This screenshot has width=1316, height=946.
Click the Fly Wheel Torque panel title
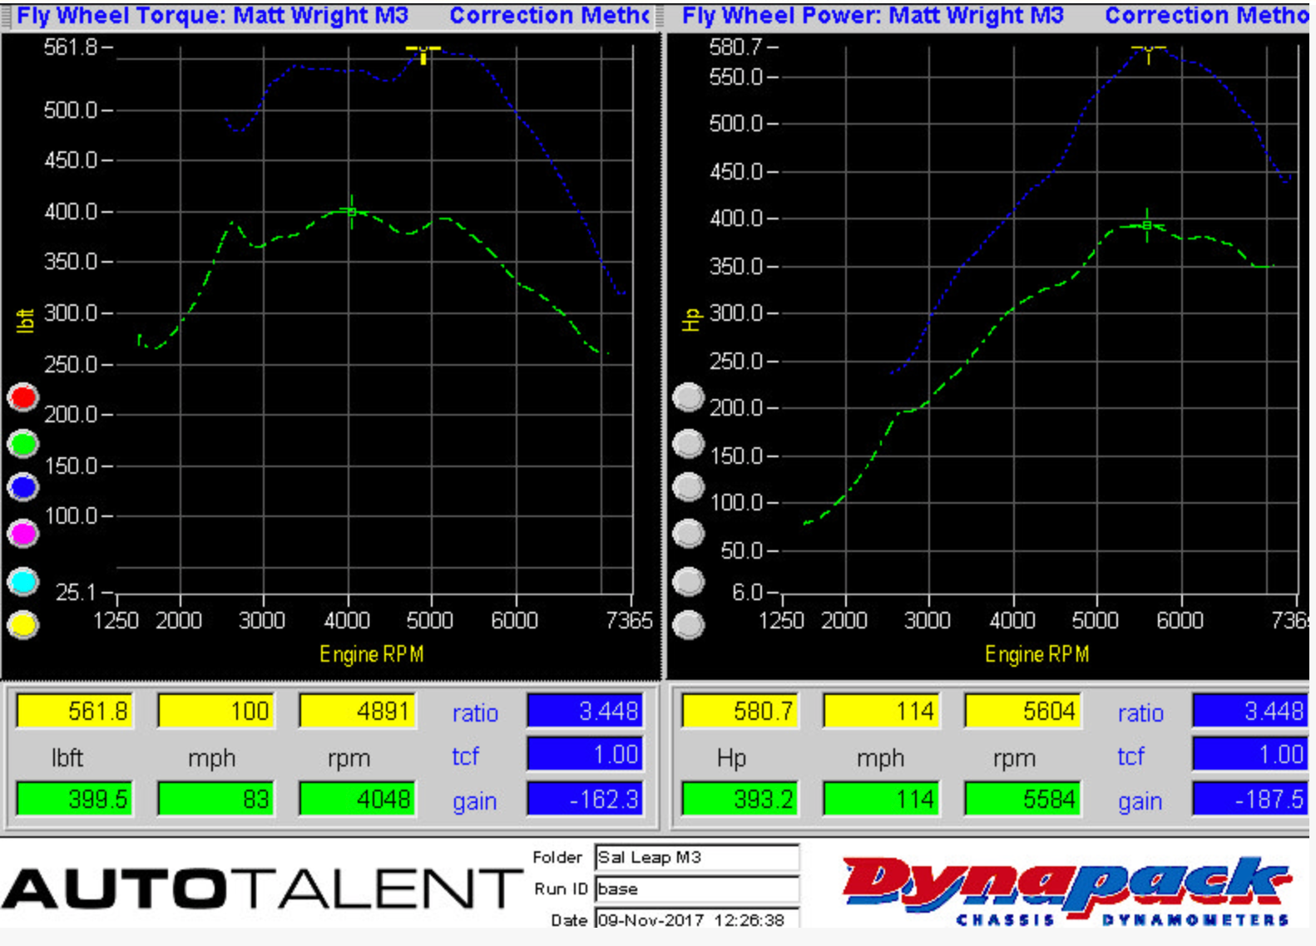click(212, 16)
